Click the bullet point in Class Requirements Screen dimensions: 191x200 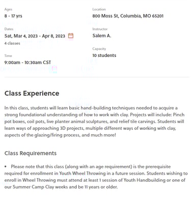click(6, 166)
